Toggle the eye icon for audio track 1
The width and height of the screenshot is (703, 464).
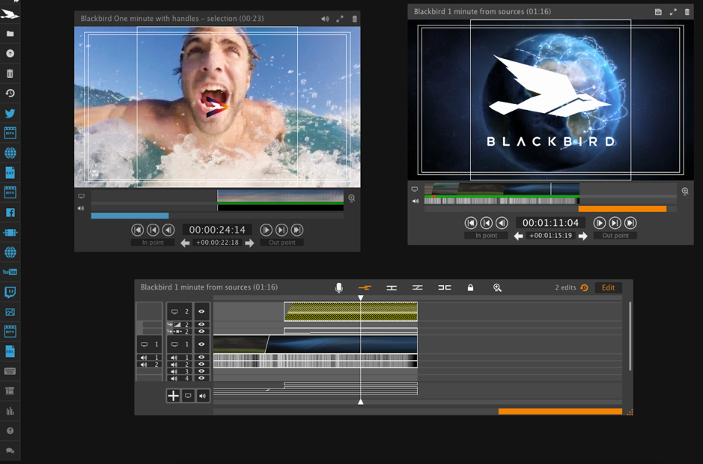201,357
